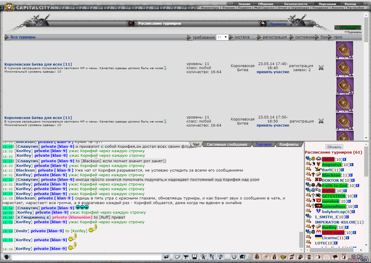Click the 1 место prize shield thumbnail
This screenshot has width=371, height=263.
click(345, 50)
